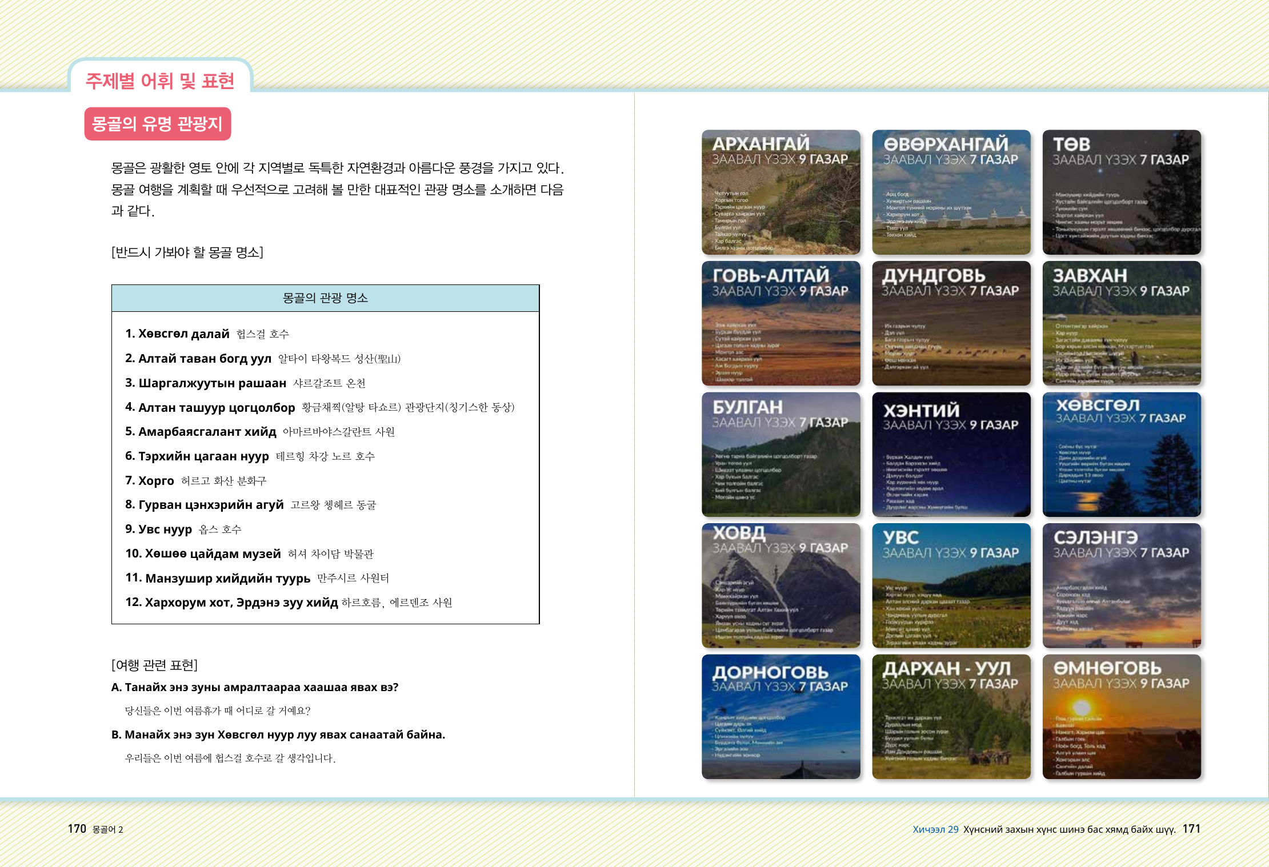This screenshot has width=1269, height=867.
Task: Select the ДУНДГОВЬ province thumbnail
Action: coord(951,323)
